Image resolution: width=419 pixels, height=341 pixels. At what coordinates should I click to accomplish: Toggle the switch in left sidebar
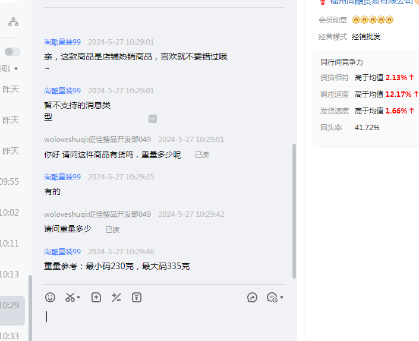point(12,52)
